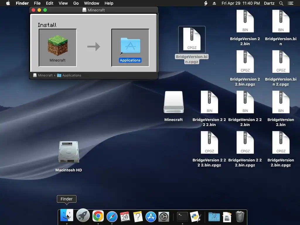This screenshot has width=300, height=225.
Task: Click Applications in the window path bar
Action: (x=69, y=75)
